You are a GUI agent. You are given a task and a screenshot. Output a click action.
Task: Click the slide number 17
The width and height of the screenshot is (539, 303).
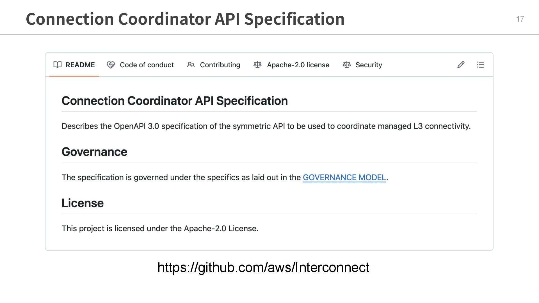[520, 19]
